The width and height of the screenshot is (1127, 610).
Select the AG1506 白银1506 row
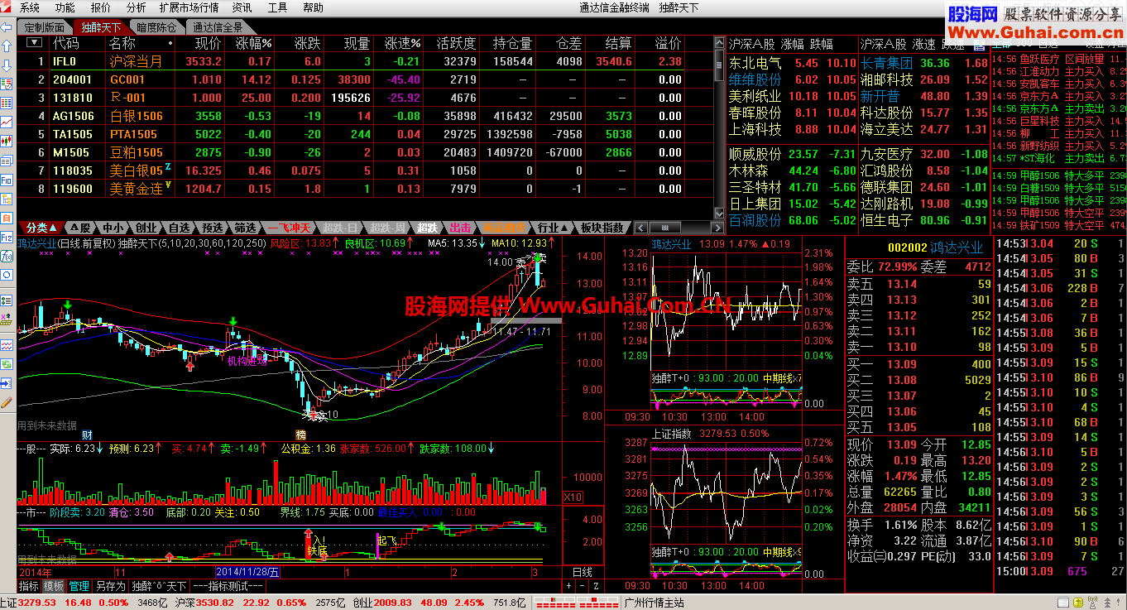[364, 116]
